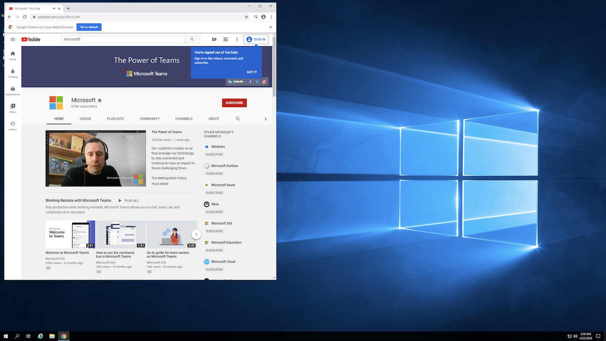Open the Xbox channel link
This screenshot has height=341, width=606.
[x=215, y=204]
